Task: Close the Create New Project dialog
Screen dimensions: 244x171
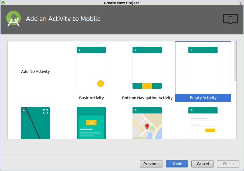Action: point(240,3)
